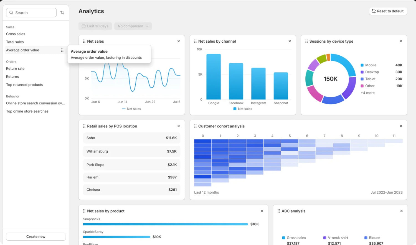Click the Williamsburg POS location row
416x245 pixels.
tap(131, 151)
